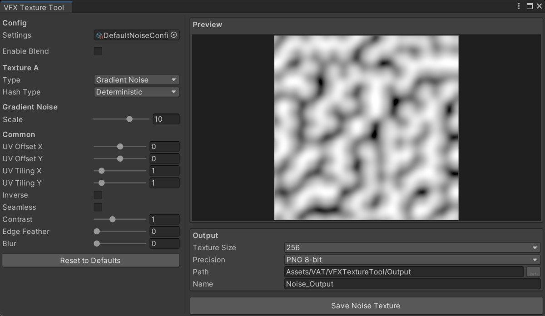Click the UV Offset Y value field
Viewport: 545px width, 316px height.
pos(164,159)
